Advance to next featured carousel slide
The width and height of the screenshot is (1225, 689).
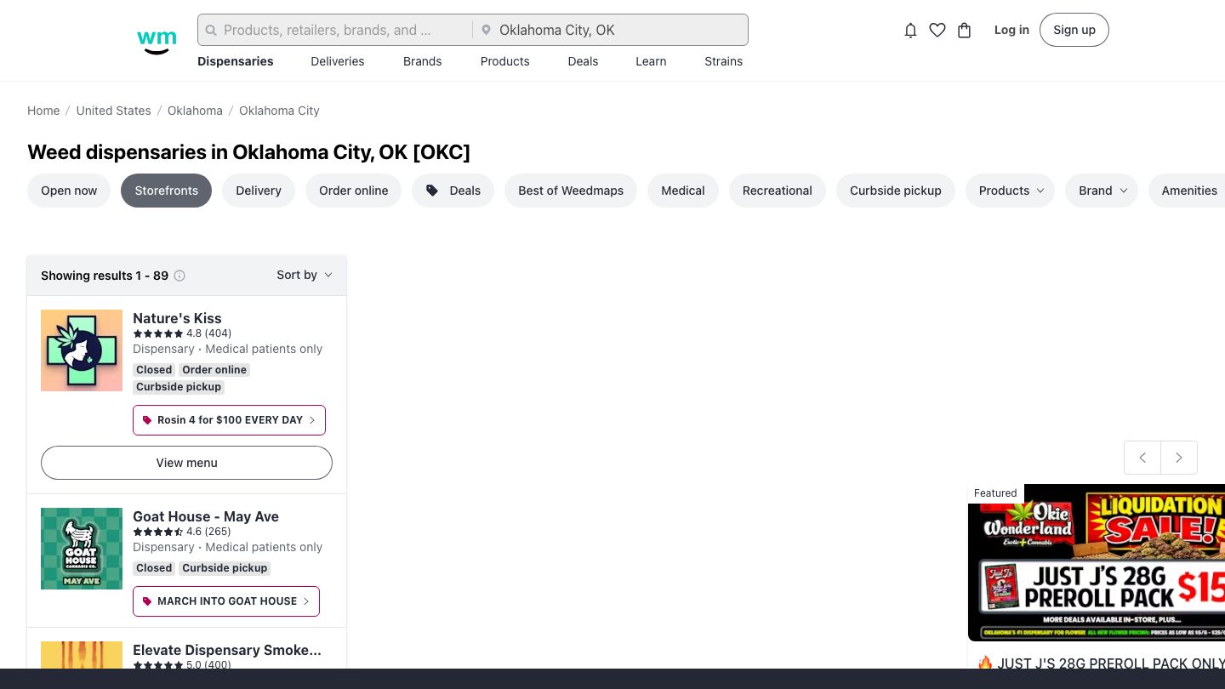[1179, 458]
